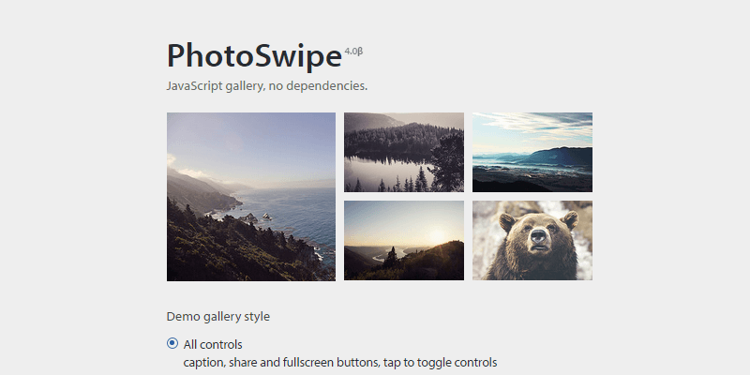
Task: Open the forest lake reflection photo
Action: (404, 152)
